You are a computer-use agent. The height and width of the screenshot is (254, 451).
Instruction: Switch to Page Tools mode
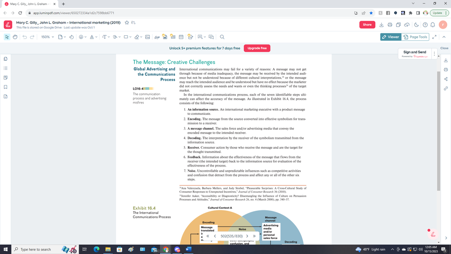415,37
